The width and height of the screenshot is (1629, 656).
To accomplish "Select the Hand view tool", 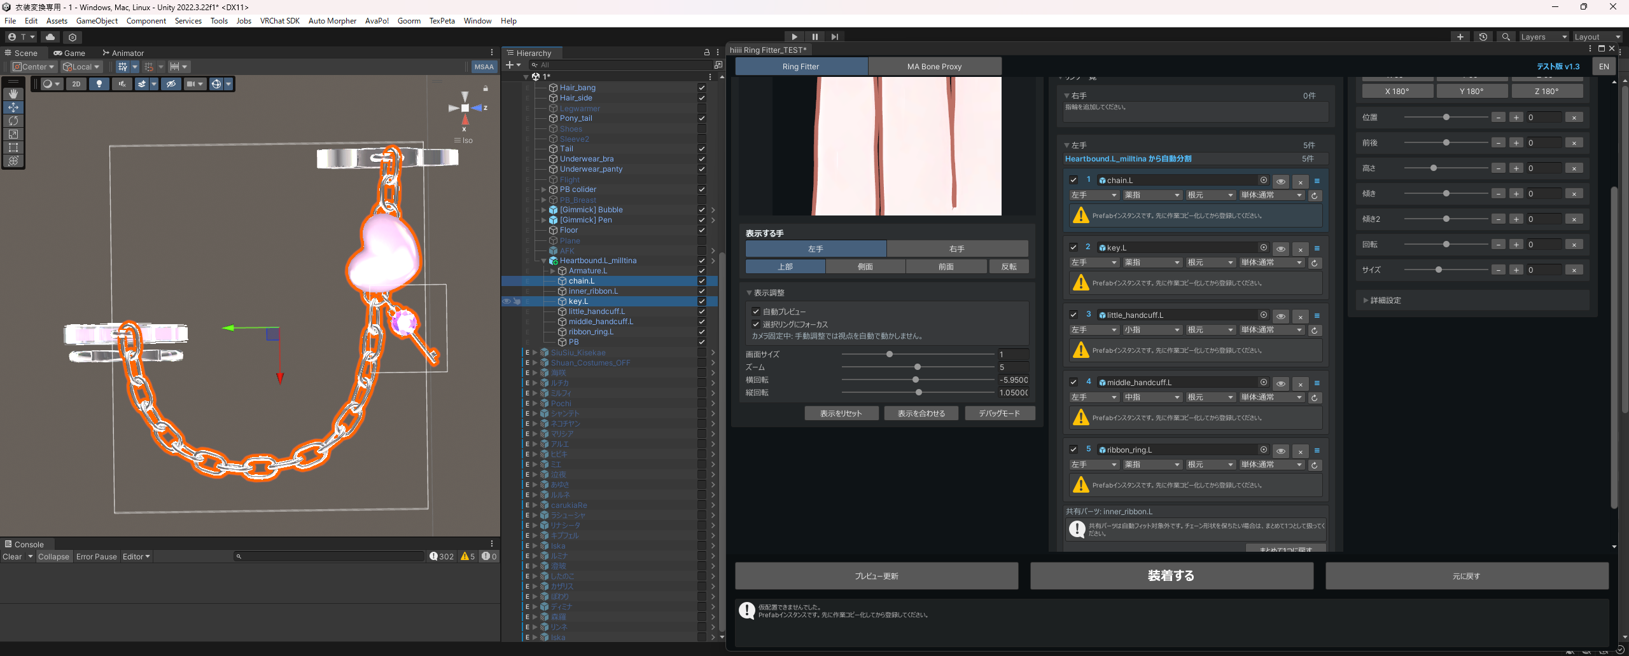I will click(x=13, y=94).
